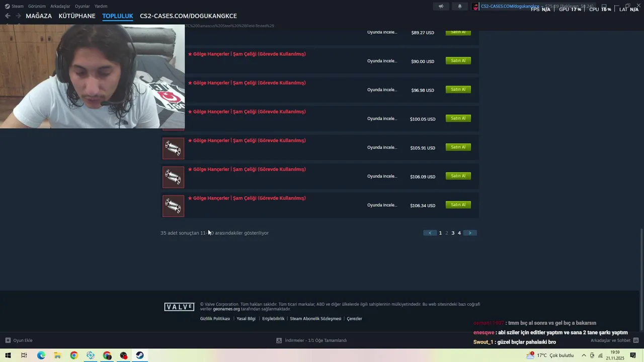Go forward with the Steam forward arrow

(x=18, y=16)
